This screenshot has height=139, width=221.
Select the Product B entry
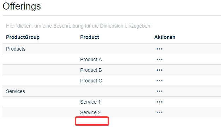pyautogui.click(x=91, y=70)
